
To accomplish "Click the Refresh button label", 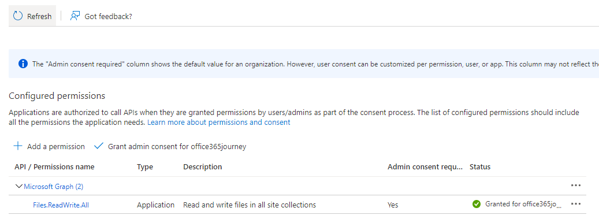I will pos(39,16).
